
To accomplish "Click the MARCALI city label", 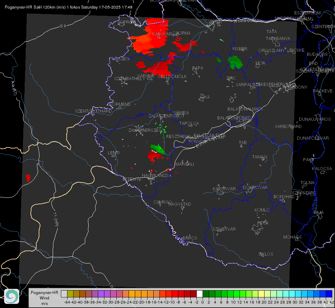I will 185,164.
